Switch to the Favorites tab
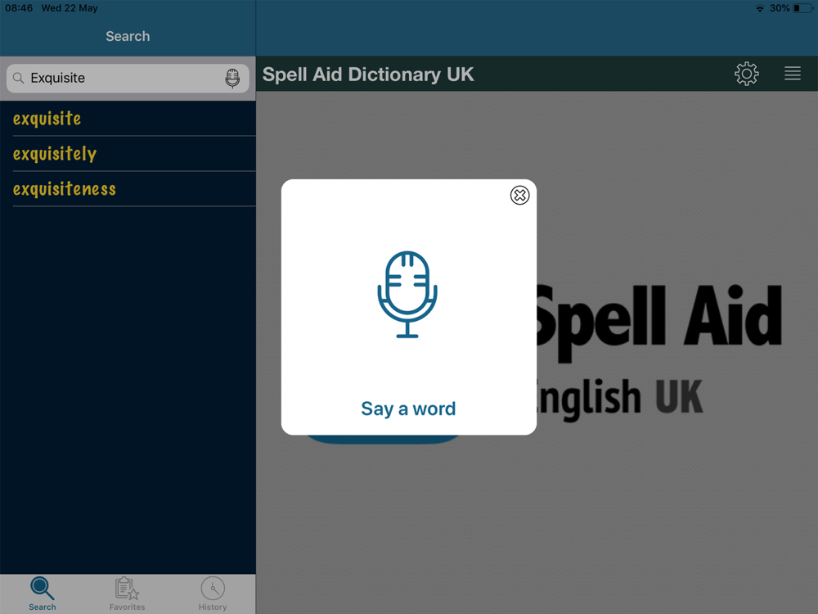Screen dimensions: 818x614 [x=128, y=594]
